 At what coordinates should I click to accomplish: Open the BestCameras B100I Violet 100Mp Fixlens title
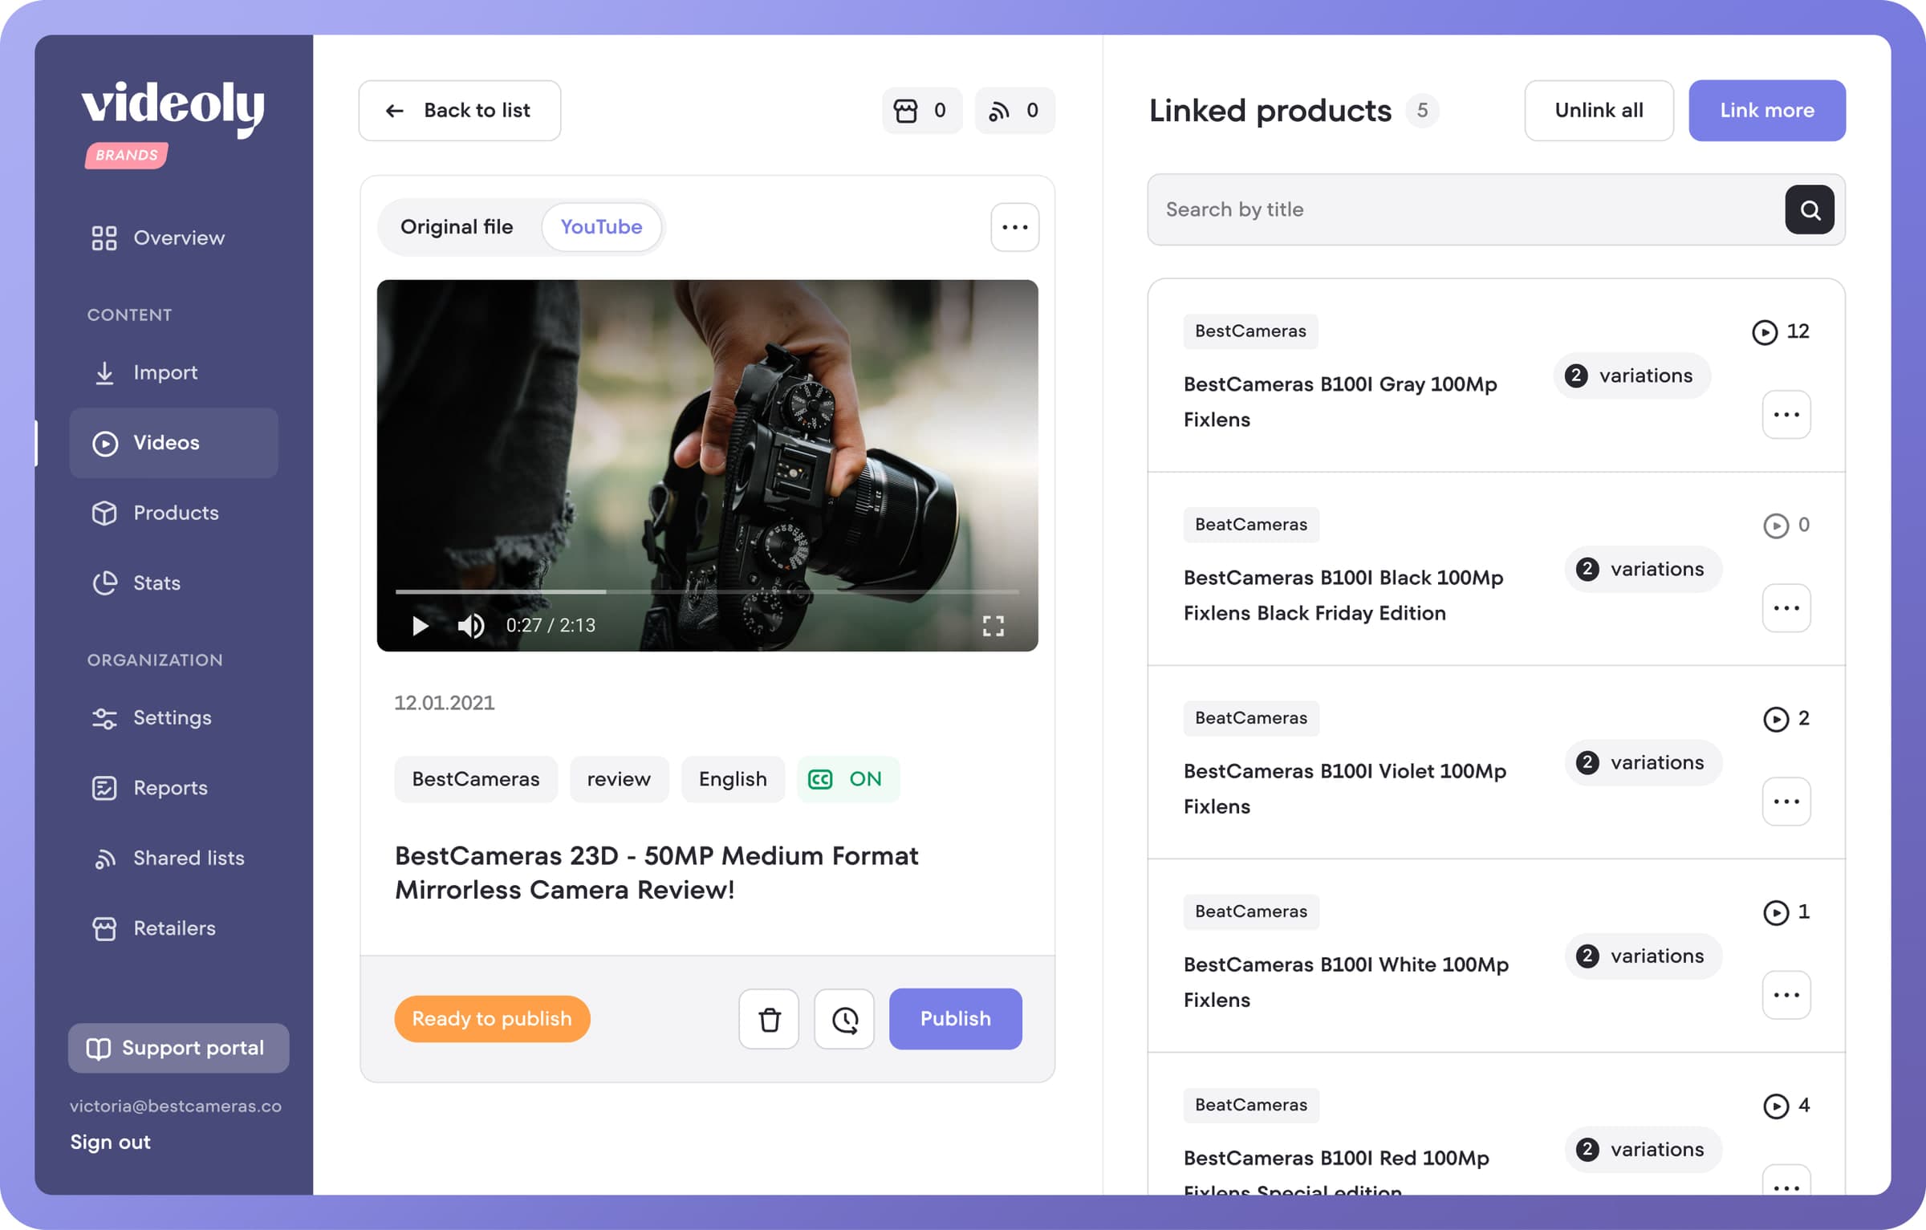click(1345, 788)
